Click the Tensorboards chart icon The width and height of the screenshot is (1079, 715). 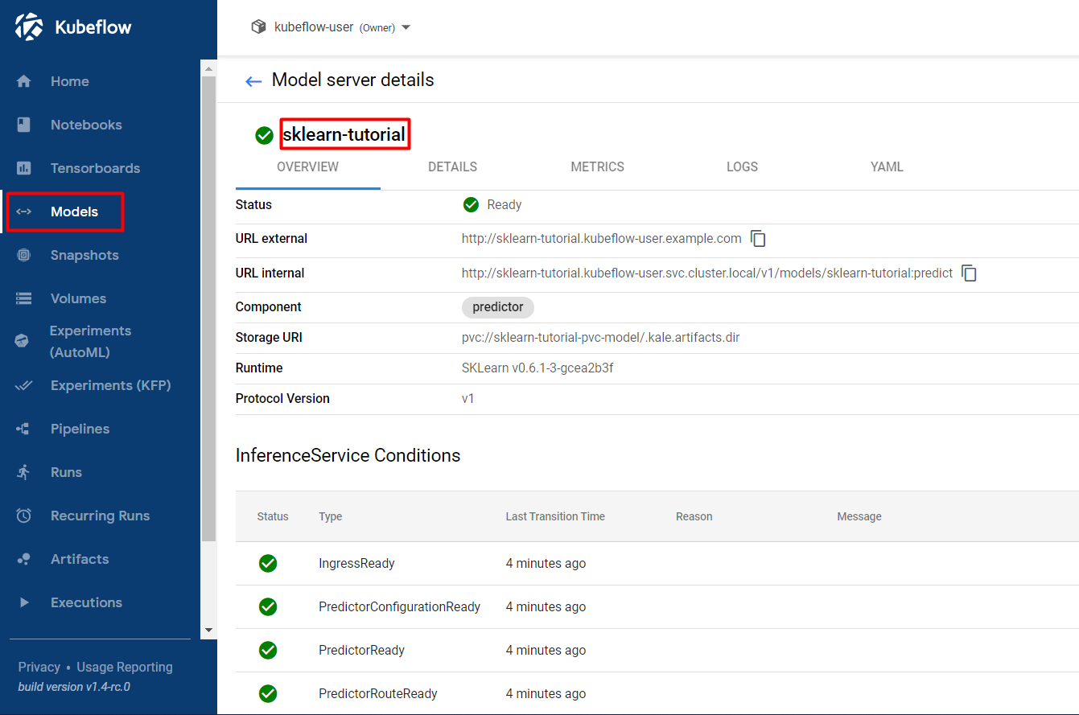tap(24, 168)
